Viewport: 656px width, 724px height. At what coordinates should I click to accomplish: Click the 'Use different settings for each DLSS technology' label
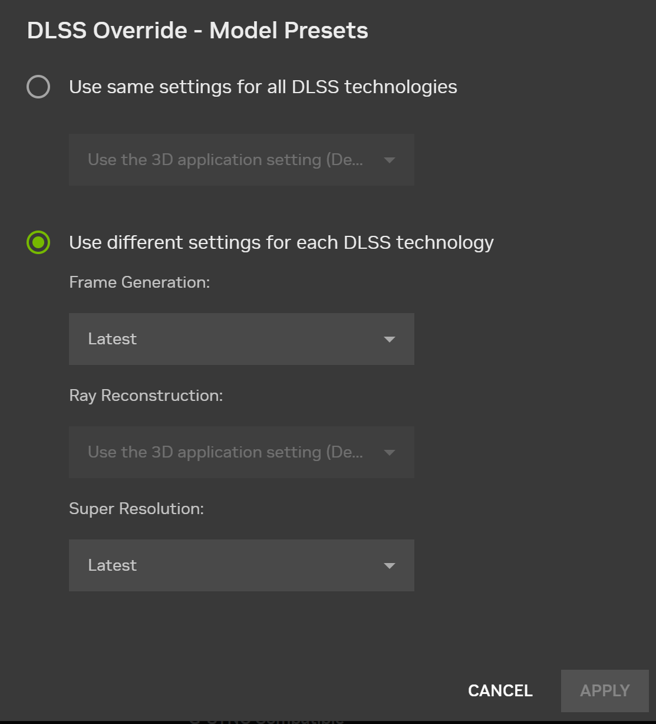(x=281, y=242)
